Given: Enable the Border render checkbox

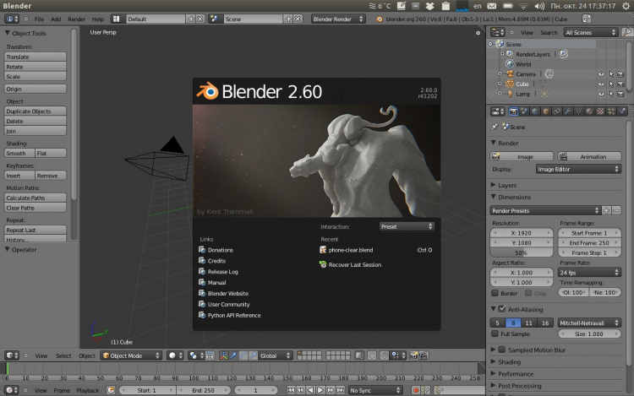Looking at the screenshot, I should 495,293.
